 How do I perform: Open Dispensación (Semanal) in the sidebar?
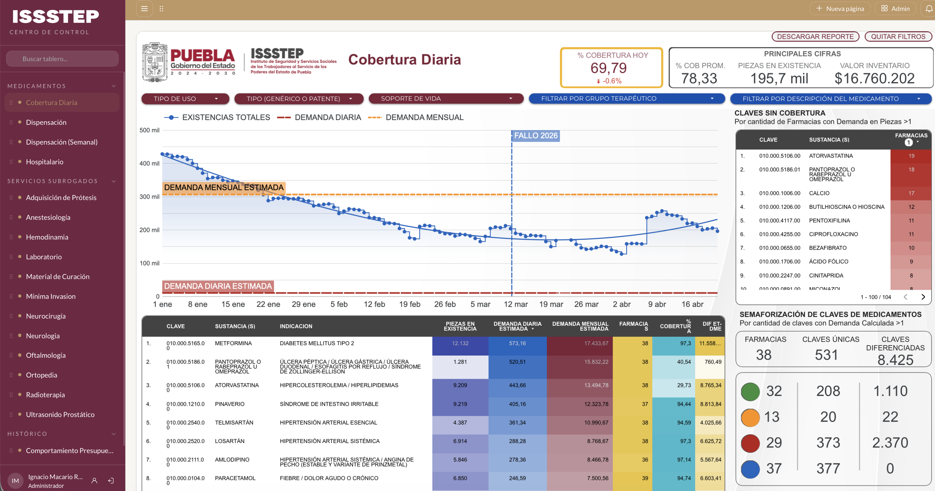click(x=62, y=142)
